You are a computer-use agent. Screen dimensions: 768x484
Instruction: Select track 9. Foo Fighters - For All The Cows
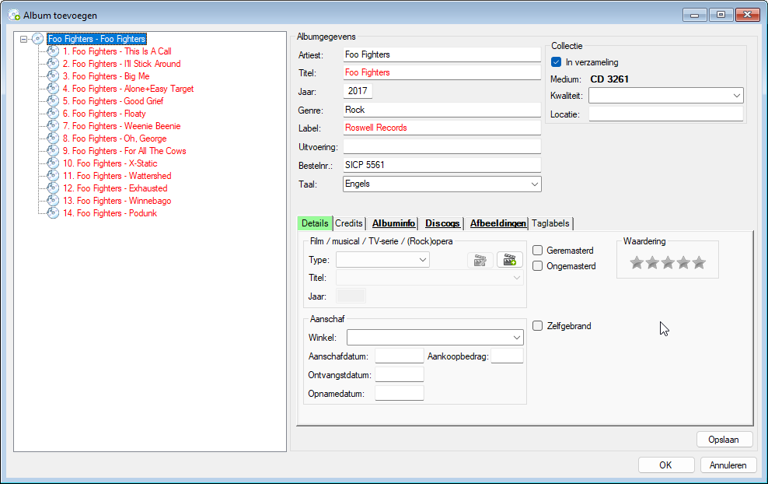tap(124, 151)
